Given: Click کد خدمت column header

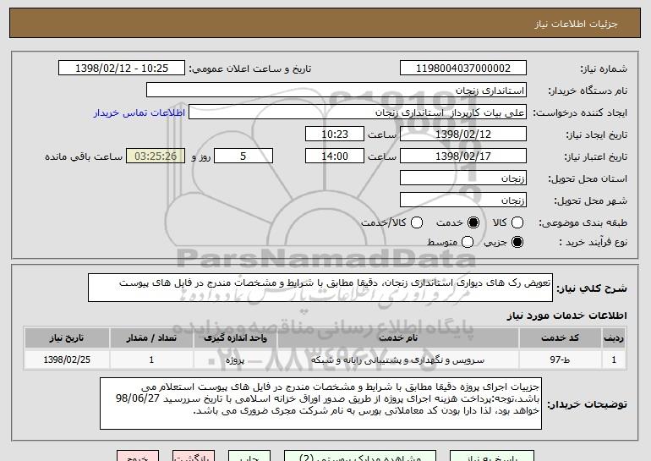Looking at the screenshot, I should (560, 338).
